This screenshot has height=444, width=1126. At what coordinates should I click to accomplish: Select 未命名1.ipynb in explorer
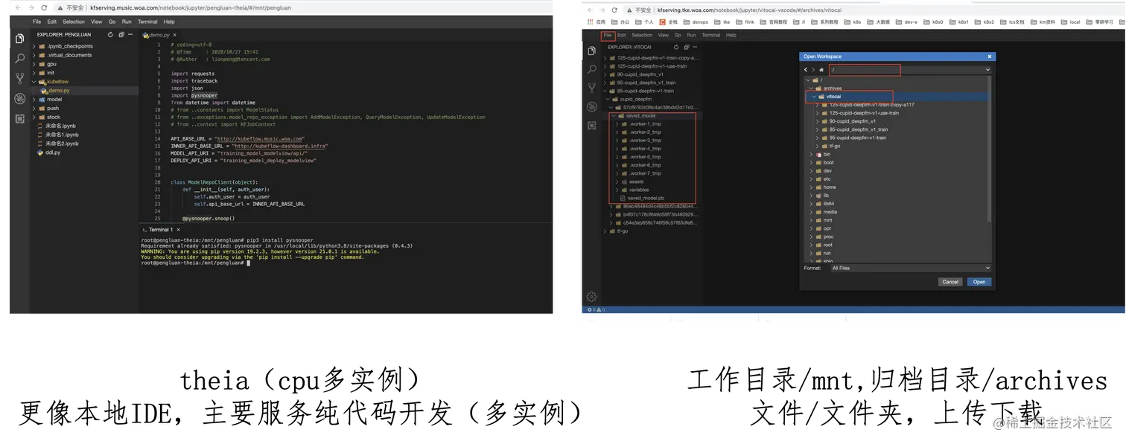click(x=62, y=135)
